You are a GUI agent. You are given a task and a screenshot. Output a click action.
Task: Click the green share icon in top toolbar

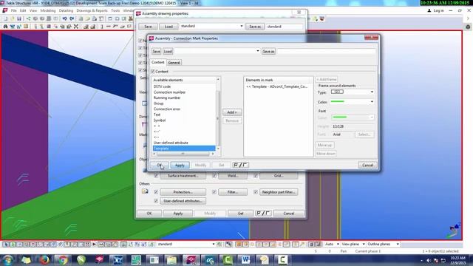28,18
